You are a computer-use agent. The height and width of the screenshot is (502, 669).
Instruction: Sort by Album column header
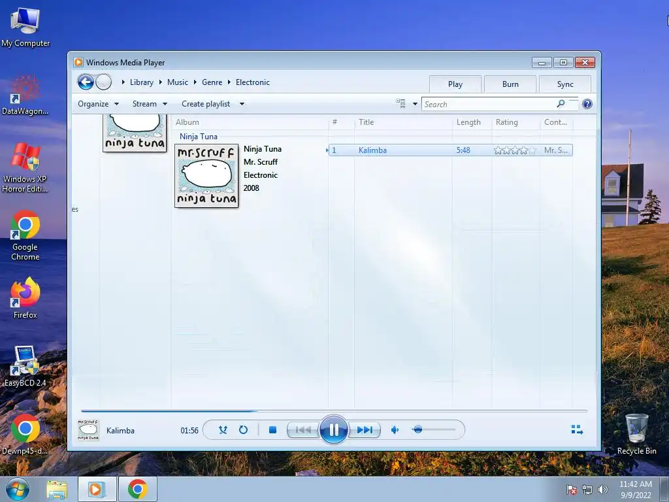click(x=250, y=122)
